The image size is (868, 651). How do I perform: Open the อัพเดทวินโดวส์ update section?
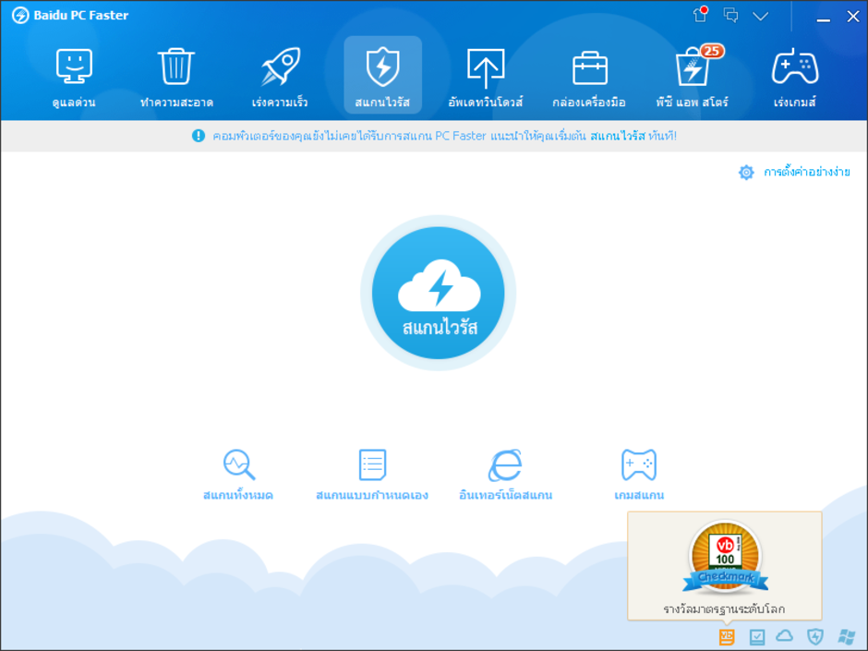tap(486, 77)
